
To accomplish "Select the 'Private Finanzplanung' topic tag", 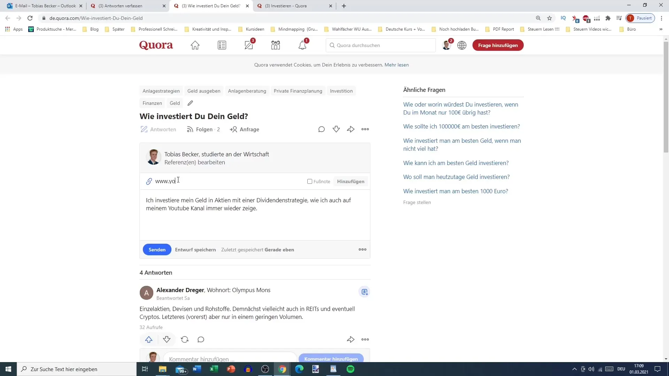I will coord(298,91).
